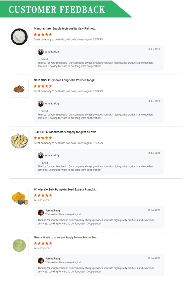
Task: Open the Eurycoma Longifolia brown powder thumbnail
Action: click(19, 88)
